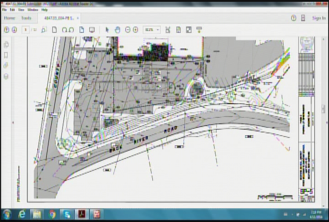Close the open document tab
The height and width of the screenshot is (222, 329).
(x=78, y=18)
